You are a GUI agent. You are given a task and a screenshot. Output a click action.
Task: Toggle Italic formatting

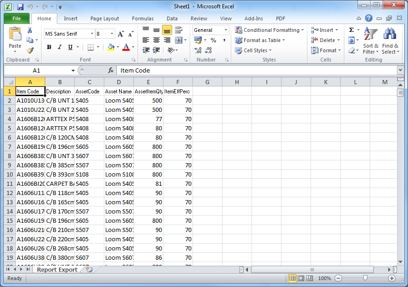60,47
